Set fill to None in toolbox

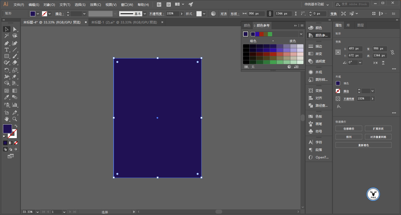tap(16, 143)
